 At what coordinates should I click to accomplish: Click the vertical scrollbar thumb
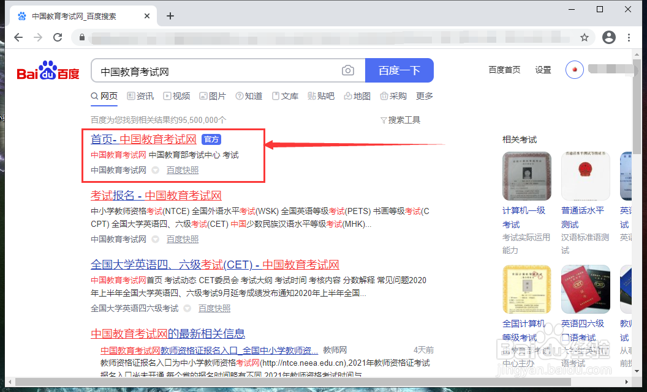coord(637,105)
